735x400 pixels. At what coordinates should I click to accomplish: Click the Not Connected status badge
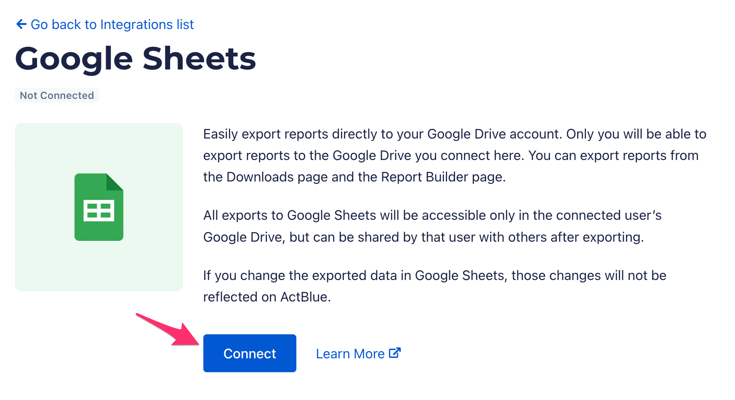click(x=57, y=96)
